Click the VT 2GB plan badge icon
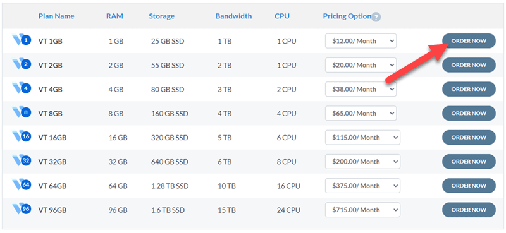This screenshot has width=506, height=233. click(22, 64)
